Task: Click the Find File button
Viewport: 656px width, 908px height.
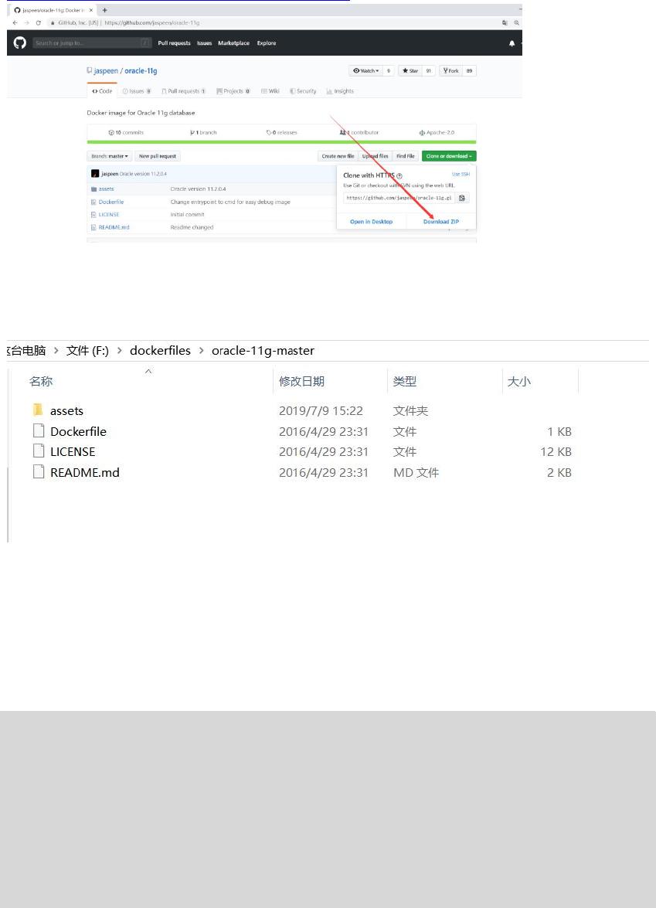Action: pyautogui.click(x=406, y=156)
